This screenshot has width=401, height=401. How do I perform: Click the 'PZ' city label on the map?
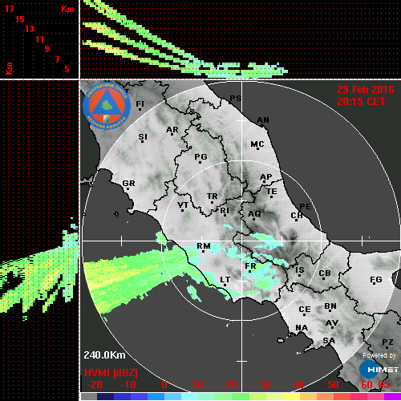pos(387,342)
